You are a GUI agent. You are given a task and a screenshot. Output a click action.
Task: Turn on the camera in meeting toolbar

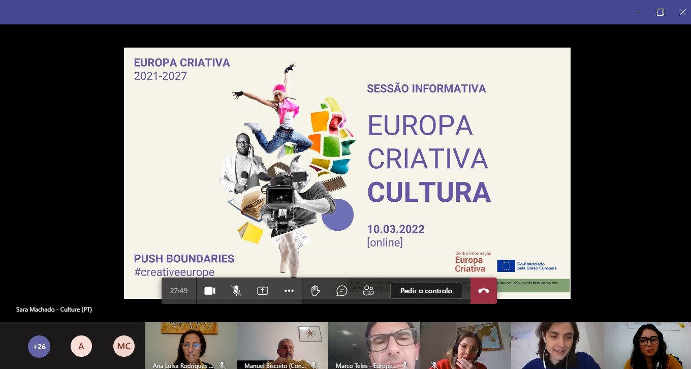coord(210,291)
